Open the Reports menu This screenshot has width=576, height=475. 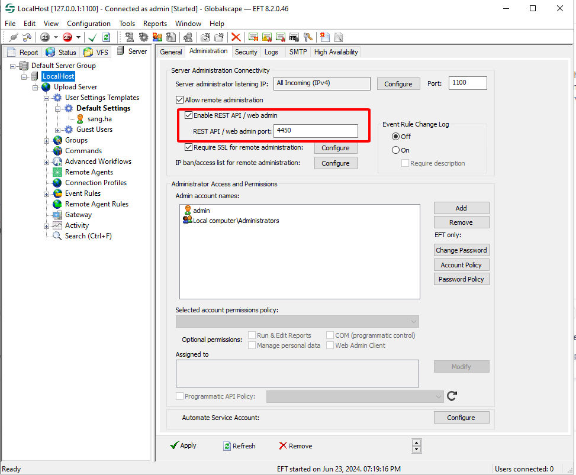tap(155, 24)
